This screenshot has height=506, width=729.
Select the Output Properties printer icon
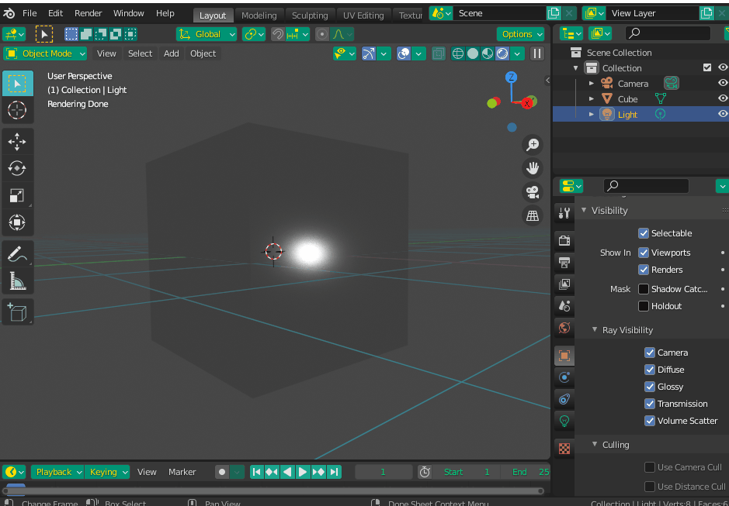564,263
